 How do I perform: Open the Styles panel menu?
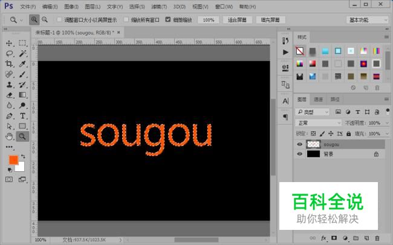[386, 37]
